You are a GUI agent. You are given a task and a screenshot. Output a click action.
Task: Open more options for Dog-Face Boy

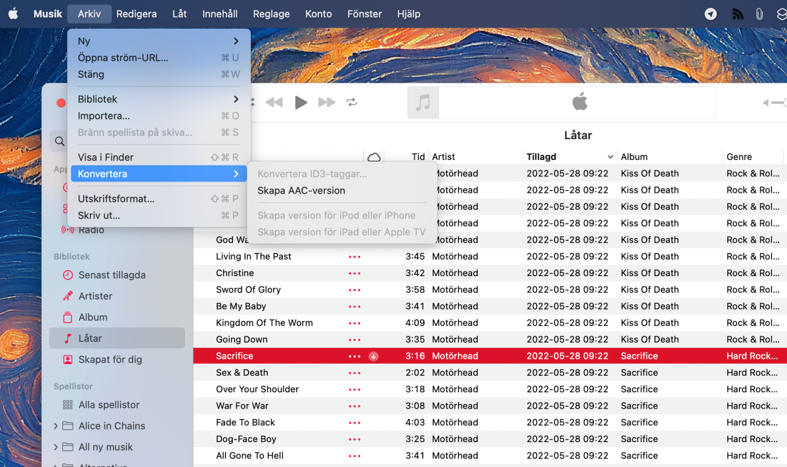tap(354, 439)
